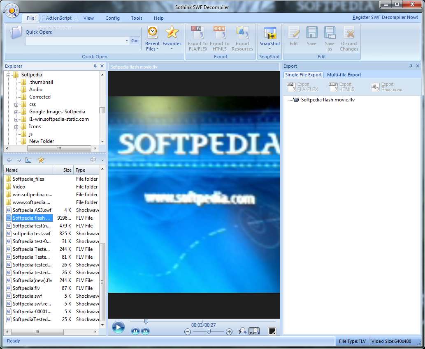Click the zoom out minus icon

pyautogui.click(x=188, y=332)
